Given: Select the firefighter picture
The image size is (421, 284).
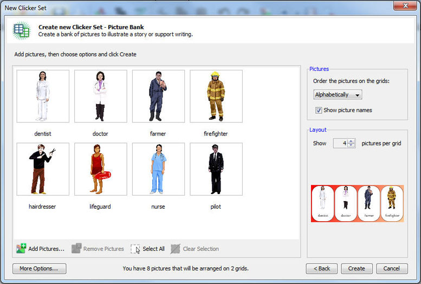Looking at the screenshot, I should click(216, 96).
